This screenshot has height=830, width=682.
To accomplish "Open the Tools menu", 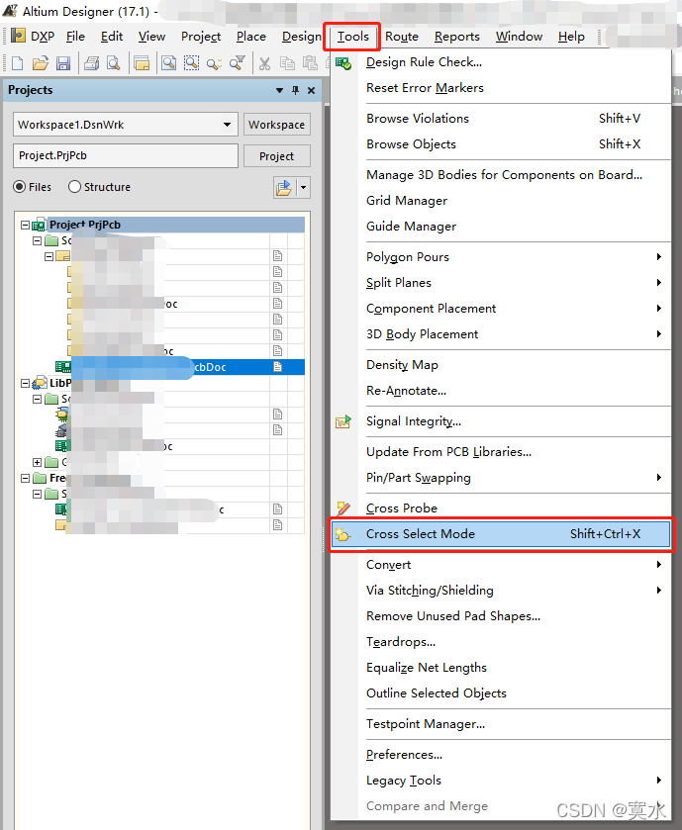I will click(x=352, y=37).
